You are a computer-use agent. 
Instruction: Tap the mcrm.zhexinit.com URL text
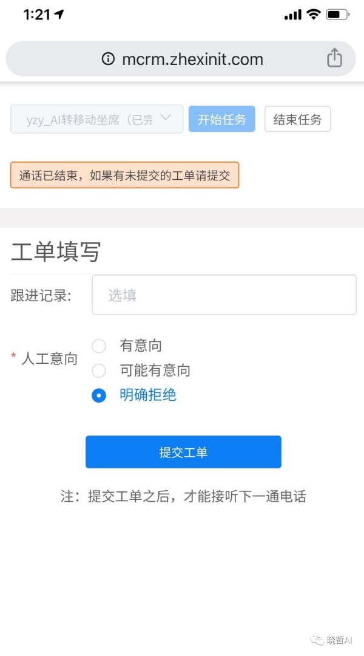coord(192,59)
